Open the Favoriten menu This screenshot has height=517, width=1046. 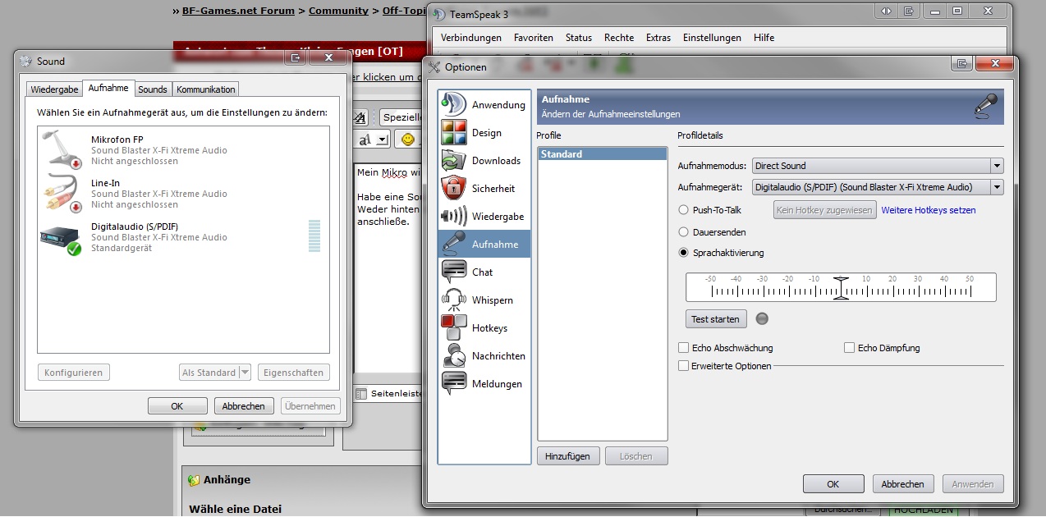[534, 38]
